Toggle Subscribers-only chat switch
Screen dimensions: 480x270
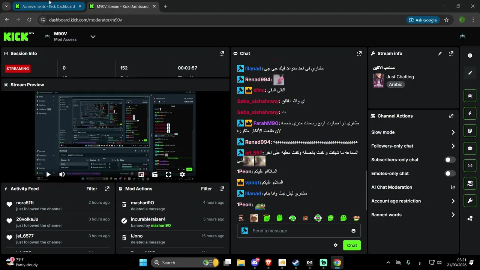pyautogui.click(x=450, y=160)
